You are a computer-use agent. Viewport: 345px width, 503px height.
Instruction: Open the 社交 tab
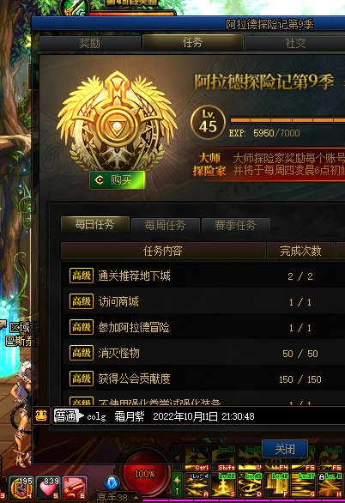click(x=295, y=43)
